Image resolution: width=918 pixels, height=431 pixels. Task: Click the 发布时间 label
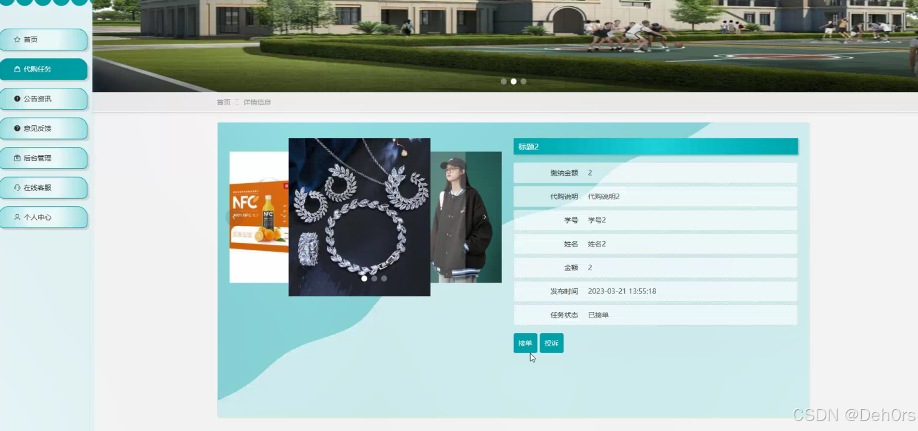click(x=564, y=291)
